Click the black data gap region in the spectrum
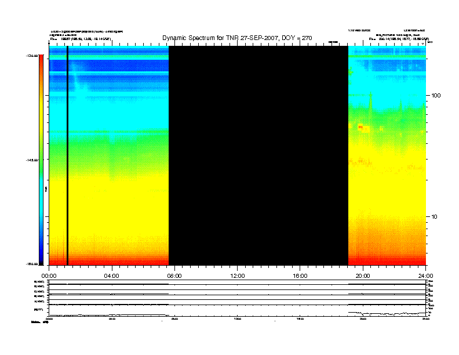This screenshot has width=459, height=355. [x=258, y=155]
